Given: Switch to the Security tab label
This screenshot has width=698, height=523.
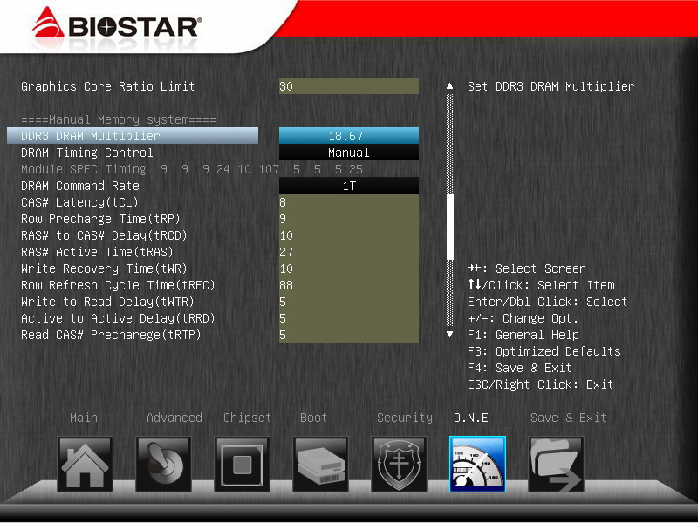Looking at the screenshot, I should click(405, 418).
